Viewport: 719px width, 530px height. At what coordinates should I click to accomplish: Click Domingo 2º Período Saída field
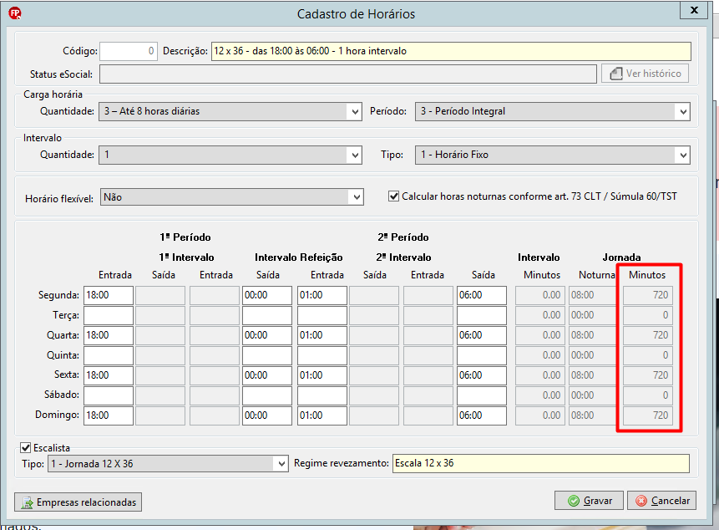coord(482,415)
